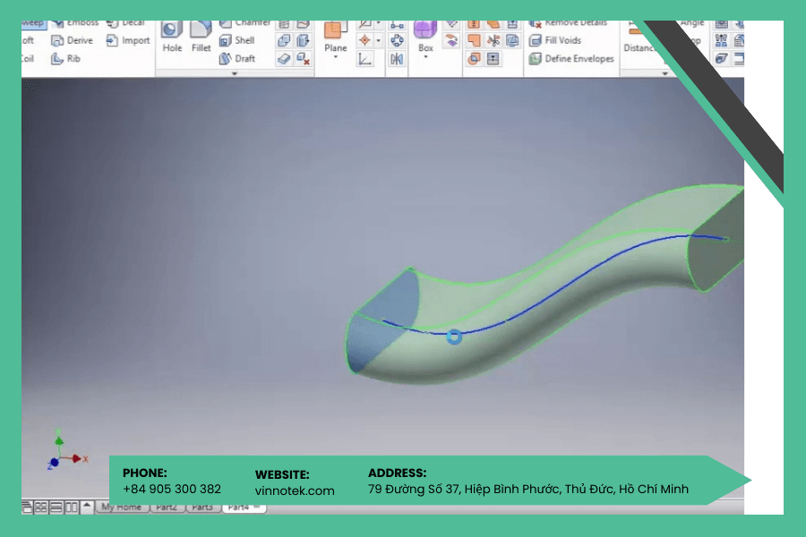Click Define Envelopes in the ribbon
Image resolution: width=806 pixels, height=537 pixels.
pos(571,58)
